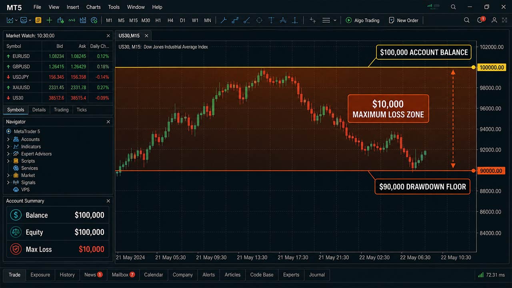Expand the Signals node in Navigator
The image size is (512, 288).
point(8,182)
